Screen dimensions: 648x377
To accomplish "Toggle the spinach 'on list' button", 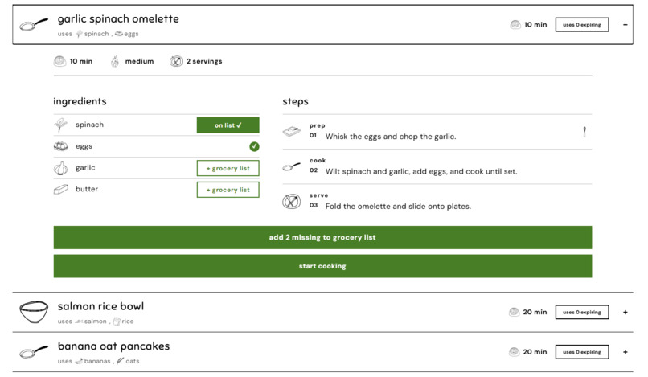I will point(228,125).
